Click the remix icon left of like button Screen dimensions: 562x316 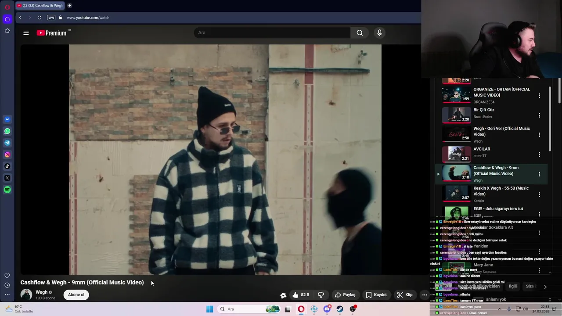[x=283, y=295]
